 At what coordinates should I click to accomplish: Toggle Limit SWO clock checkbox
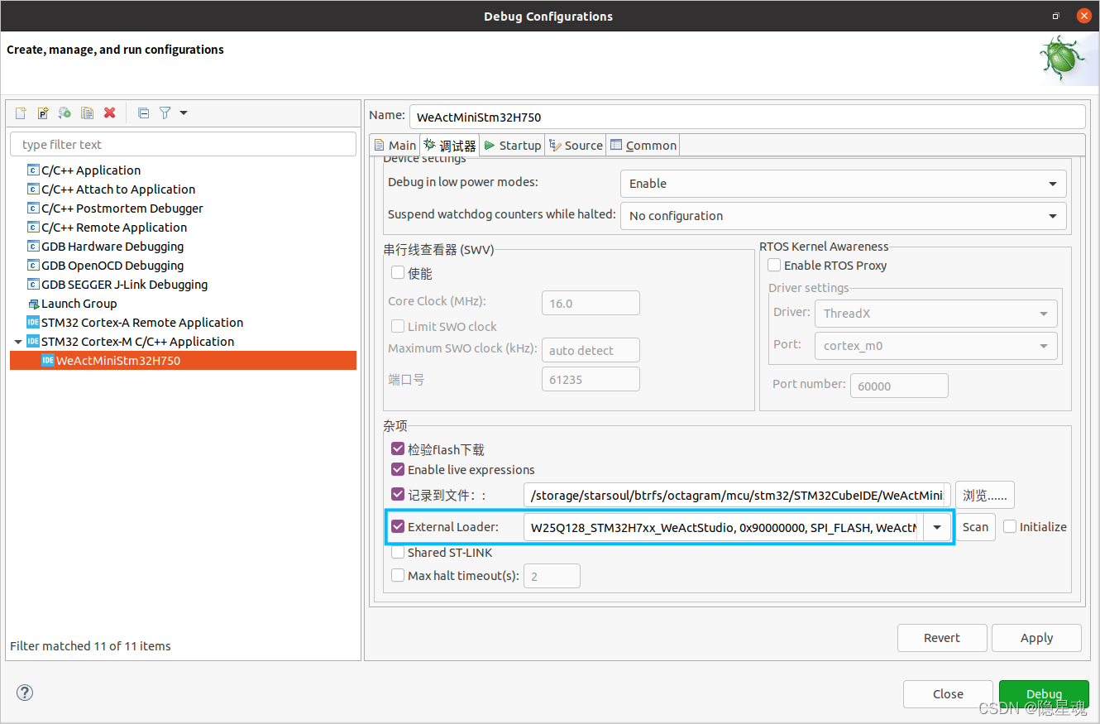[x=398, y=326]
